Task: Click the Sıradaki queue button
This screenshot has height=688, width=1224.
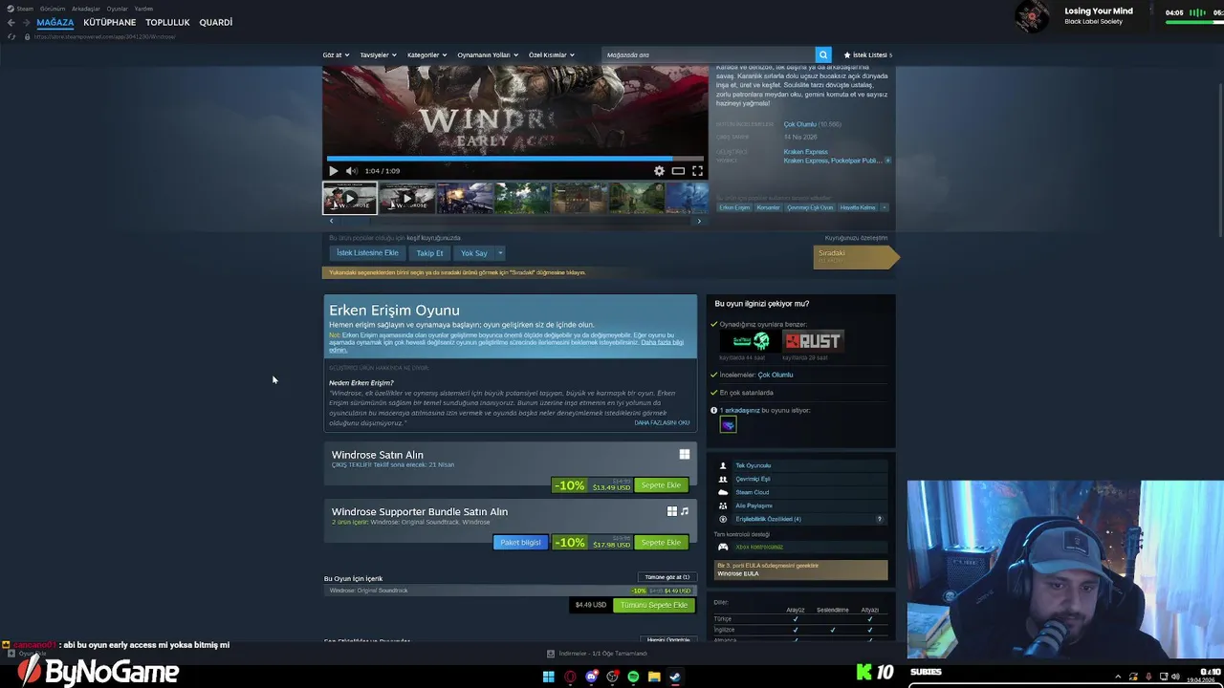Action: pos(856,257)
